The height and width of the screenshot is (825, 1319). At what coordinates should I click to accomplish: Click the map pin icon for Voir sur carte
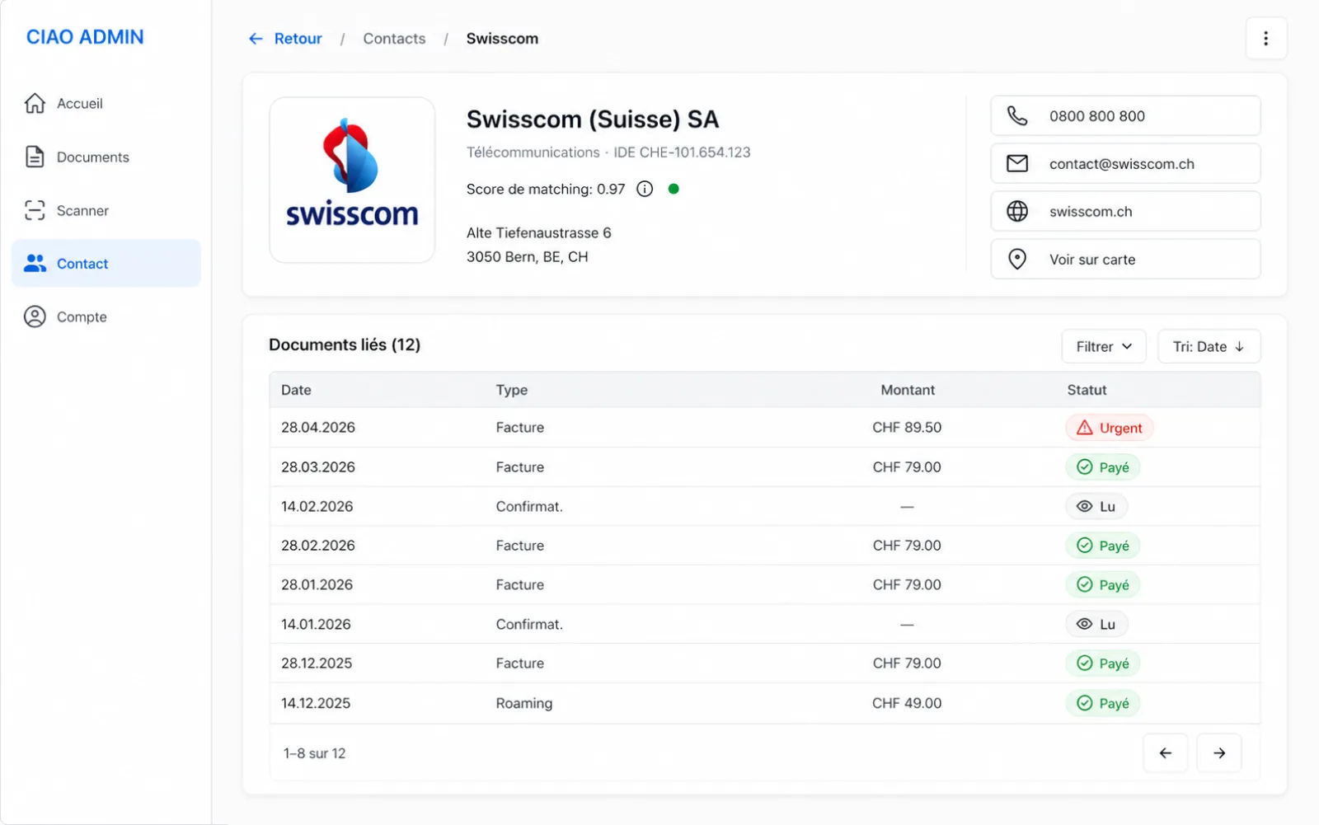(1017, 260)
